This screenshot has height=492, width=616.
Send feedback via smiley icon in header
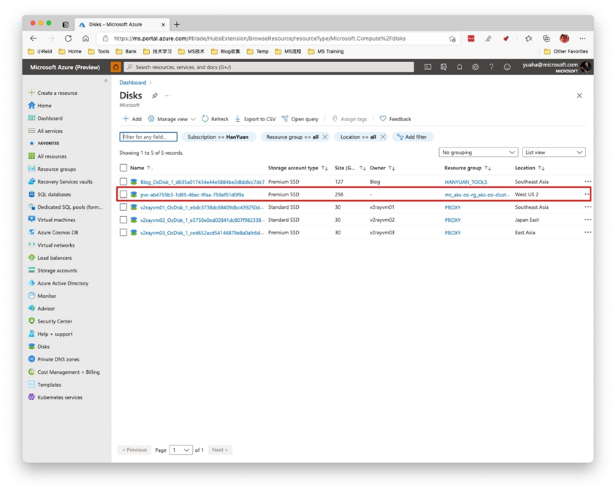click(507, 67)
